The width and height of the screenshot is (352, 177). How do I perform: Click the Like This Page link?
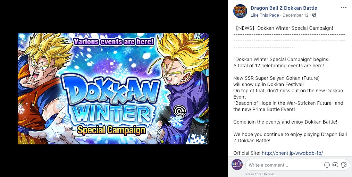(x=265, y=15)
